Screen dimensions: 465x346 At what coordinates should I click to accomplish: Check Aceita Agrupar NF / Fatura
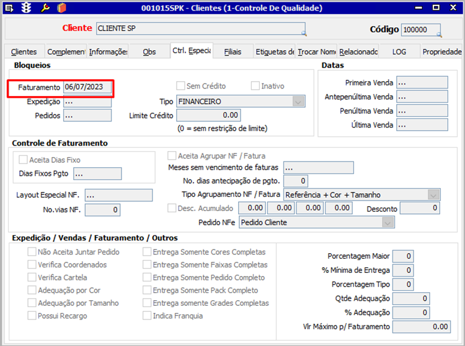click(172, 156)
